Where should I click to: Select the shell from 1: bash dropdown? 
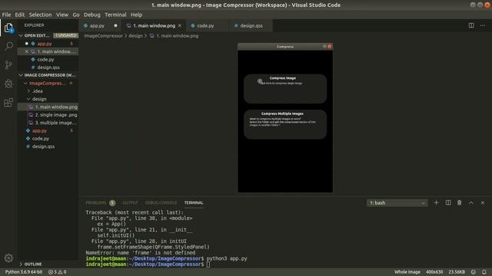coord(397,202)
